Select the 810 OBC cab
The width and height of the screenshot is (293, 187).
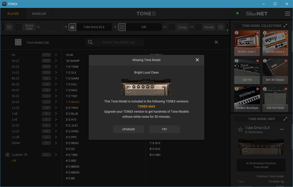155,155
